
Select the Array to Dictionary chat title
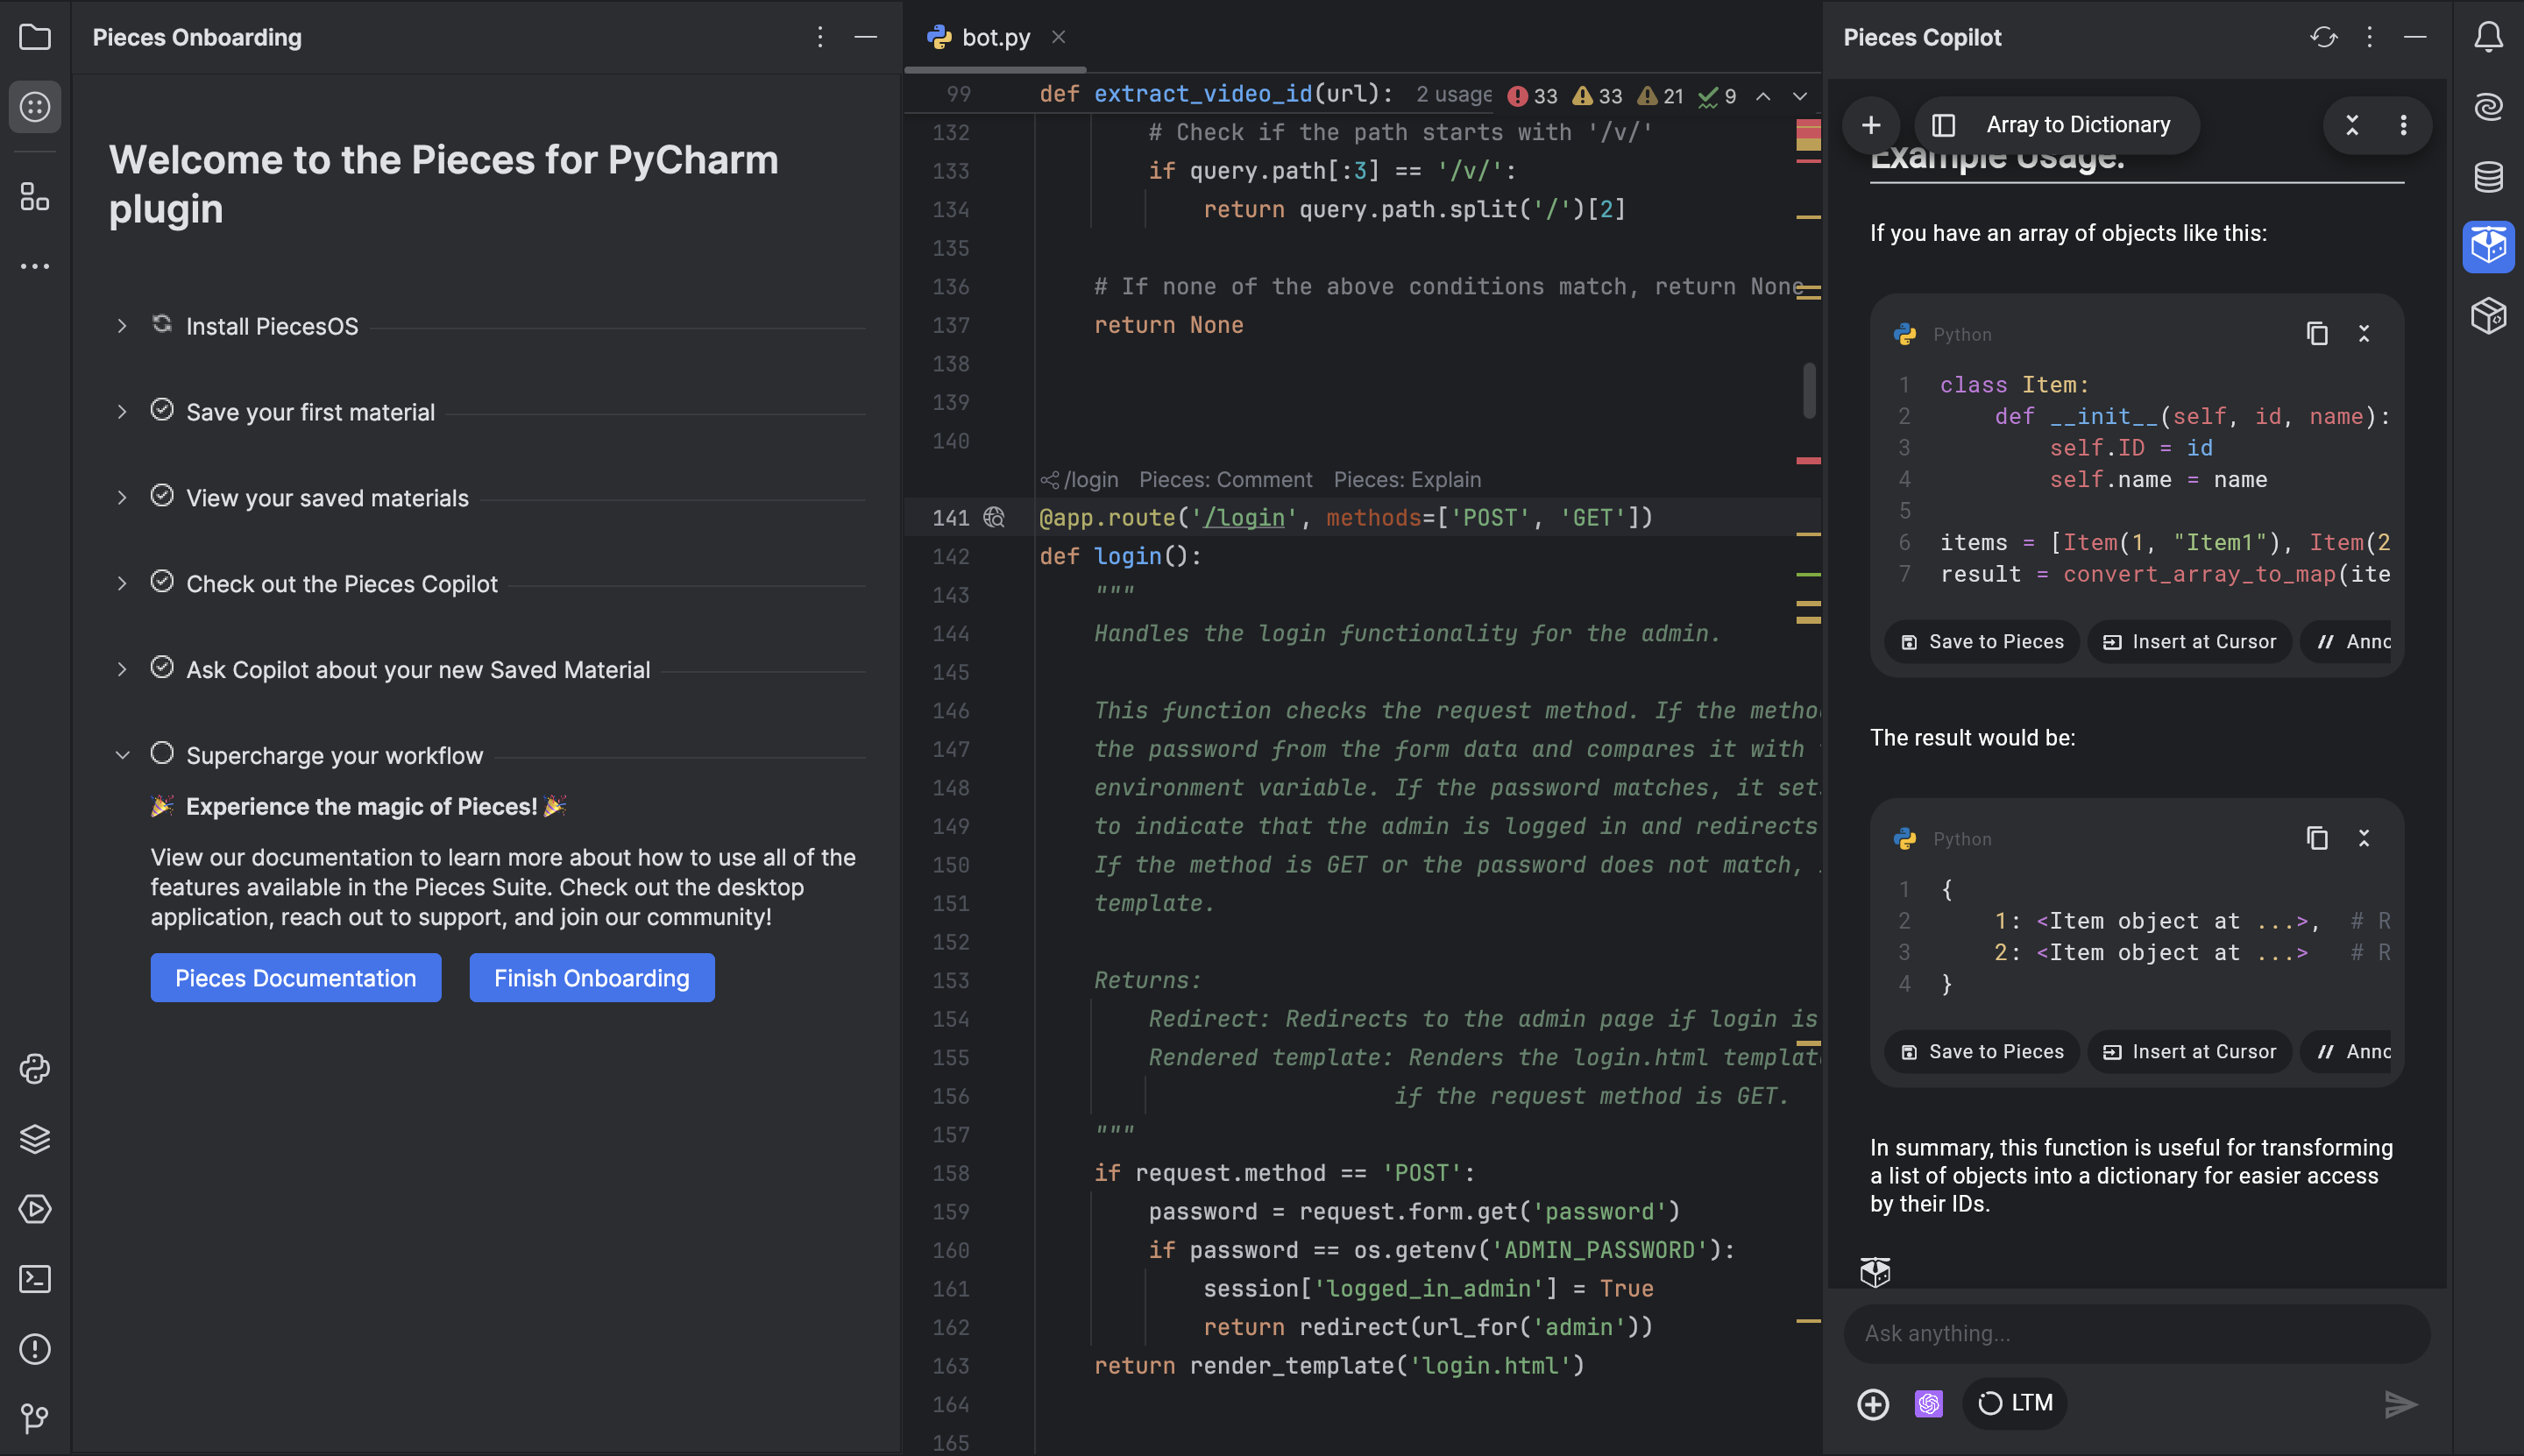(x=2078, y=125)
